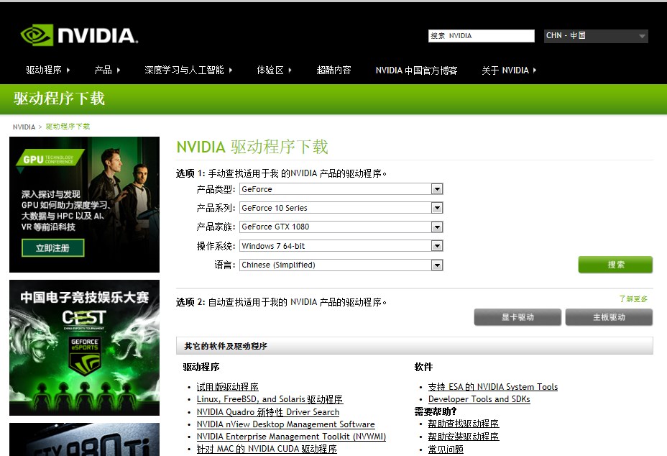This screenshot has width=667, height=456.
Task: Open NVIDIA nView Desktop Management Software link
Action: [x=286, y=424]
